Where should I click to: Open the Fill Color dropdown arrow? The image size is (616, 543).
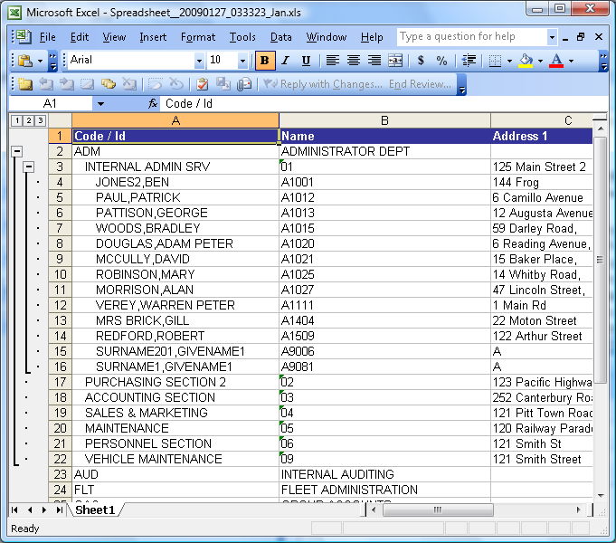click(541, 61)
